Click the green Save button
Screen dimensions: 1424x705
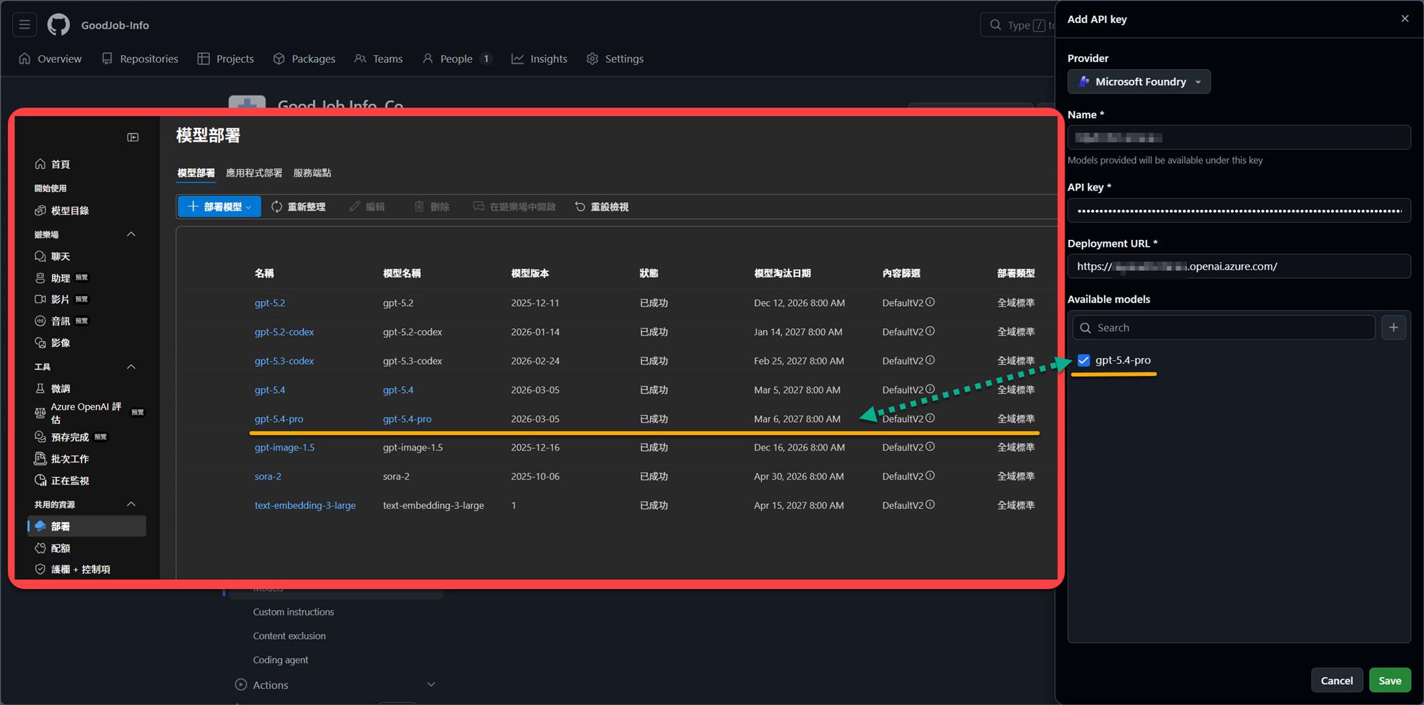click(1389, 680)
